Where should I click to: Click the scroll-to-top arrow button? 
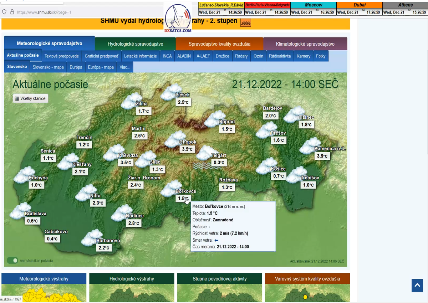click(417, 285)
